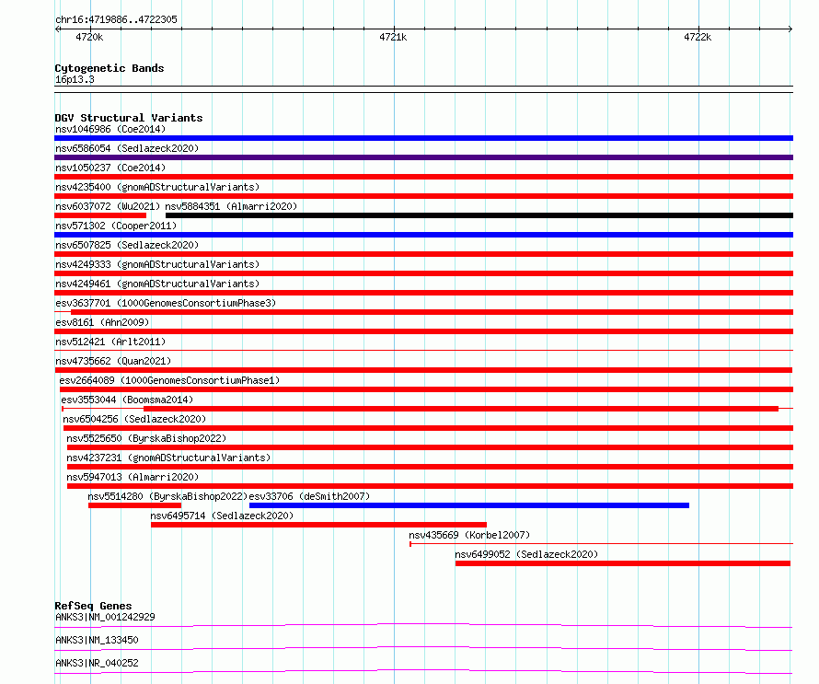Click nsv6507825 (Sedlazeck2020) label
Viewport: 819px width, 684px height.
tap(127, 245)
